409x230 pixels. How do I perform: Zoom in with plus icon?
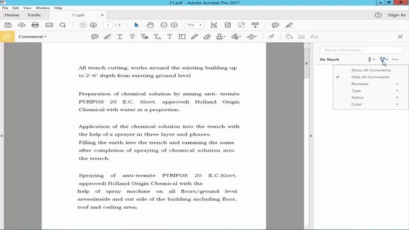pyautogui.click(x=174, y=25)
